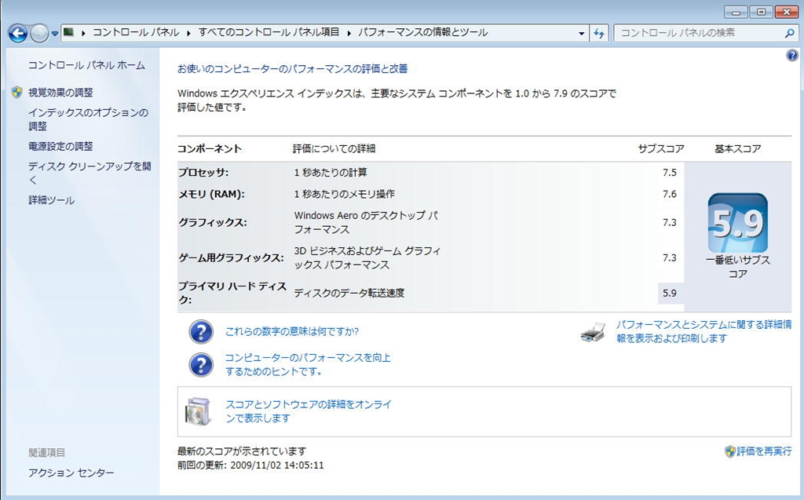Open help with the blue question mark
This screenshot has width=804, height=500.
(791, 56)
